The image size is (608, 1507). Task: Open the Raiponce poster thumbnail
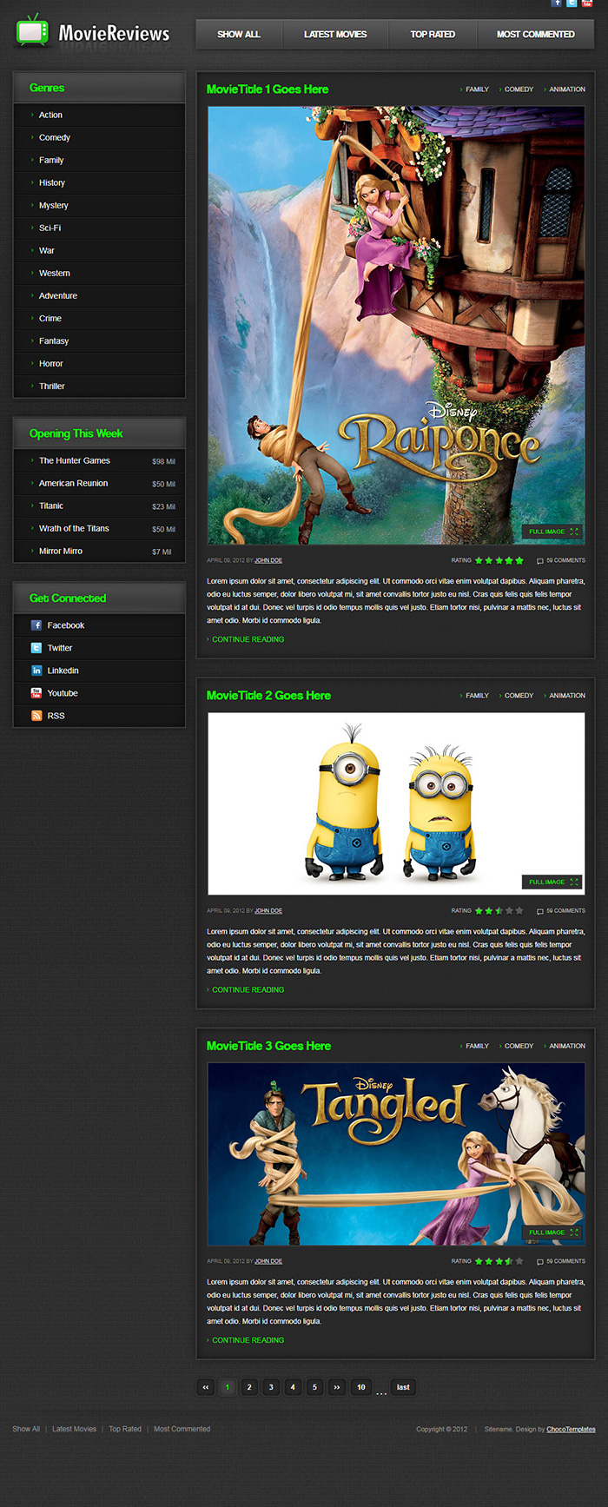coord(396,326)
